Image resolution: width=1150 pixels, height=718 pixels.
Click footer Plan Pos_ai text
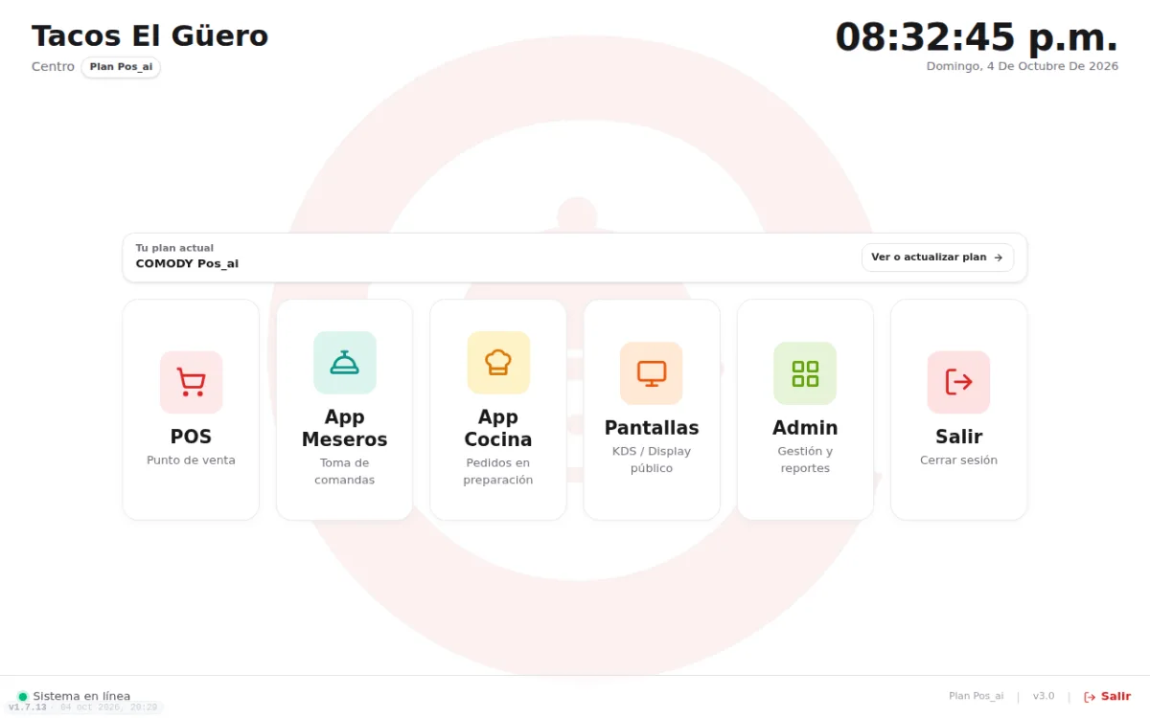(977, 697)
